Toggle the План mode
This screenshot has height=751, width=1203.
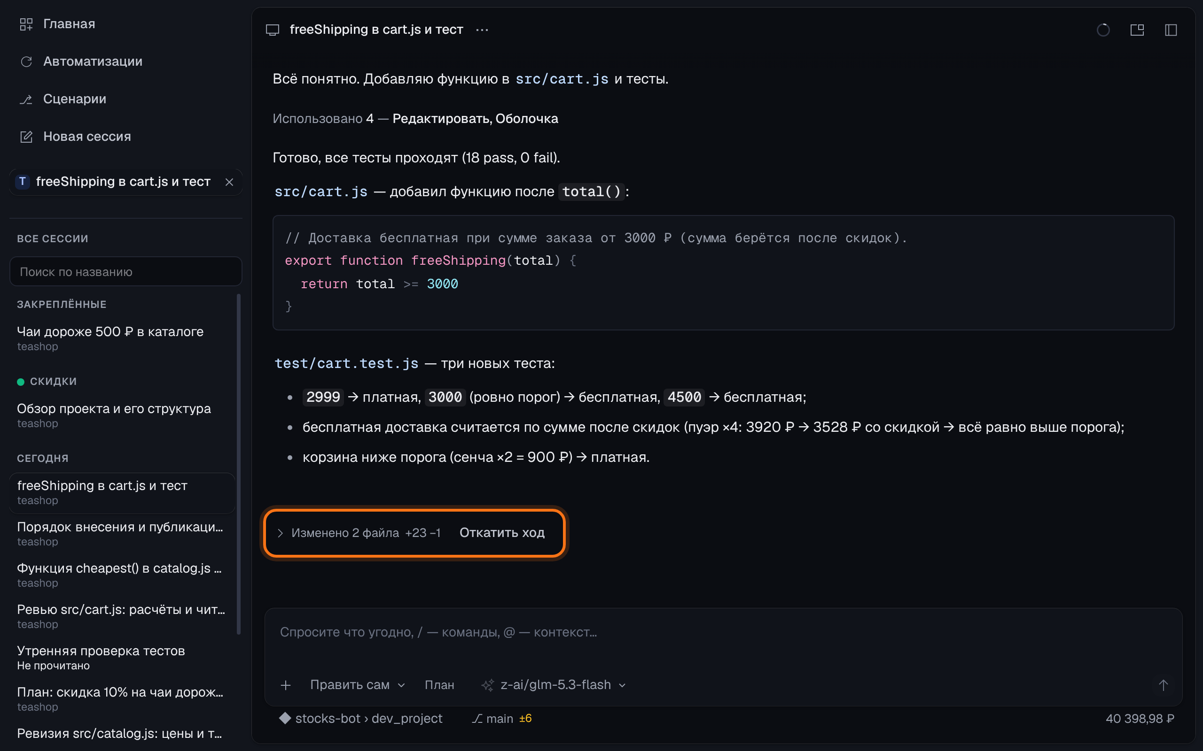[439, 685]
